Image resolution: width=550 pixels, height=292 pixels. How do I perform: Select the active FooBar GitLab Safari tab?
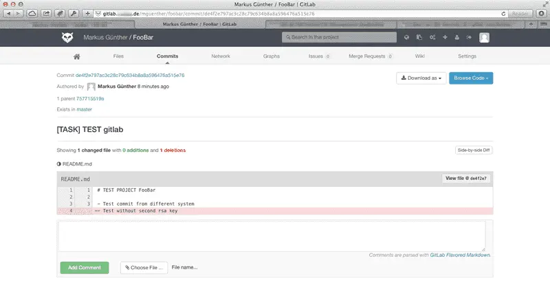[x=200, y=24]
